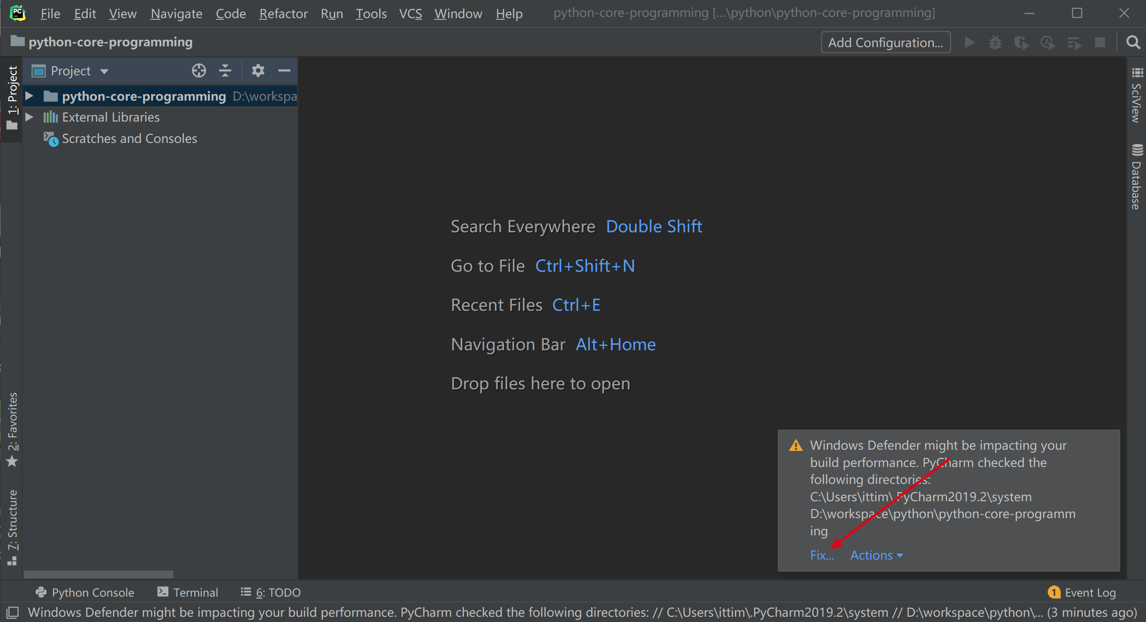Click the Collapse All icon in Project panel
Viewport: 1146px width, 622px height.
(x=225, y=70)
